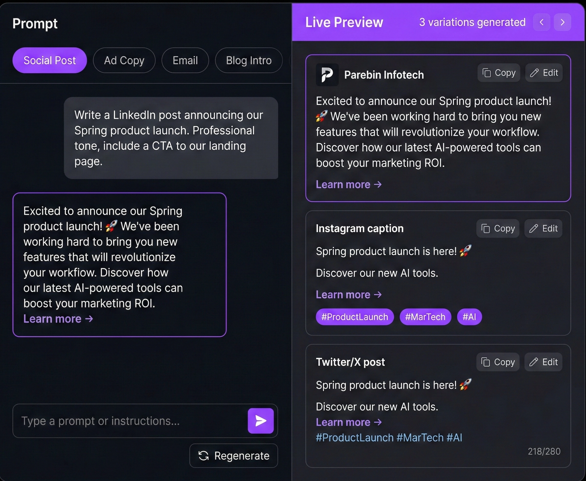Switch to the Ad Copy tab
Screen dimensions: 586x481
coord(124,60)
